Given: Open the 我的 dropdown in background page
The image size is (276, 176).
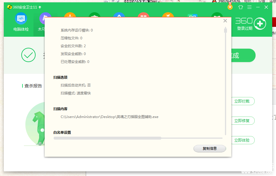Looking at the screenshot, I should click(x=249, y=1).
